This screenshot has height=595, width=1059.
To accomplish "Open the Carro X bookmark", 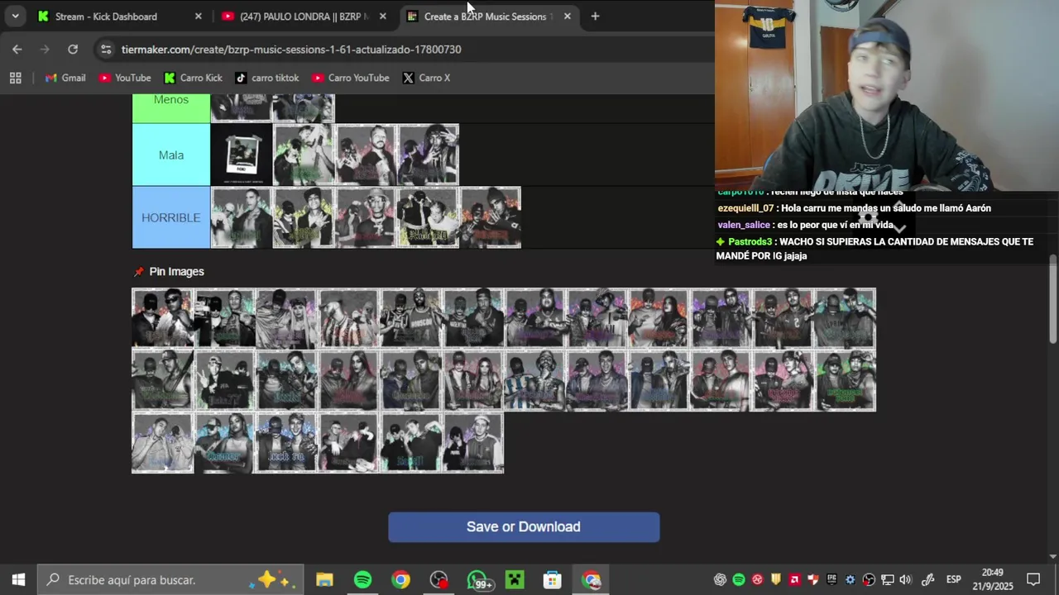I will pos(426,78).
